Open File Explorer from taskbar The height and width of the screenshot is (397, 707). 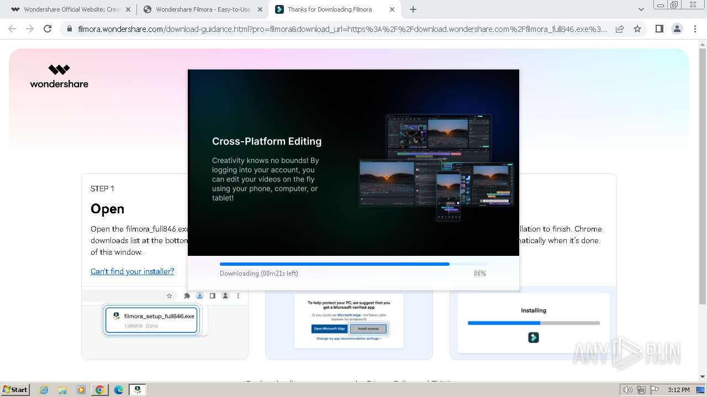point(62,390)
